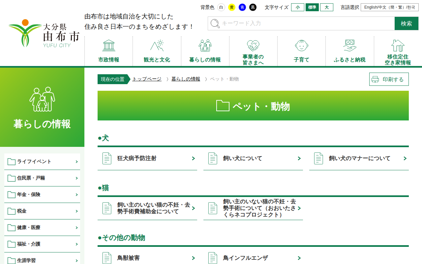Open the 暮らしの情報 menu label in navigation
This screenshot has height=264, width=422.
(x=205, y=60)
